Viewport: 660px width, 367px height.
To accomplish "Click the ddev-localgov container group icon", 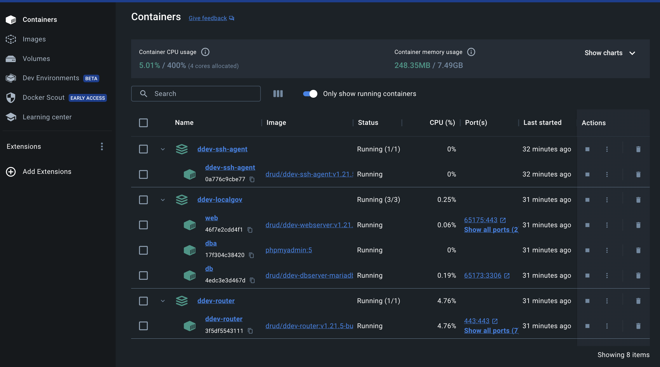I will tap(181, 199).
